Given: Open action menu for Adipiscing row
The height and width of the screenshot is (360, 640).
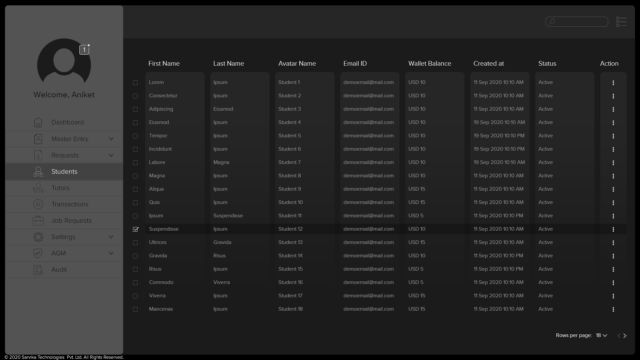Looking at the screenshot, I should [613, 109].
